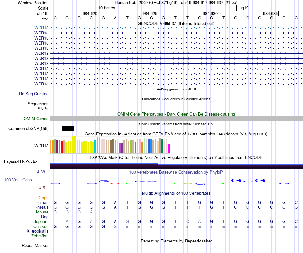Click 'Repeating Elements by RepeatMasker' title
The width and height of the screenshot is (303, 253).
point(176,241)
